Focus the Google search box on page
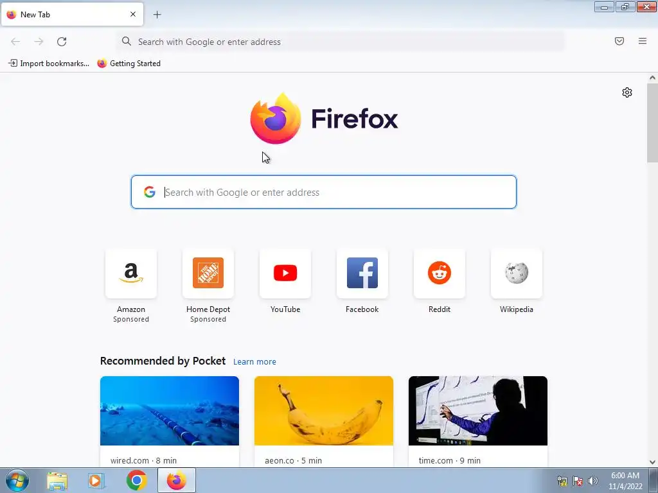The height and width of the screenshot is (493, 658). (324, 192)
